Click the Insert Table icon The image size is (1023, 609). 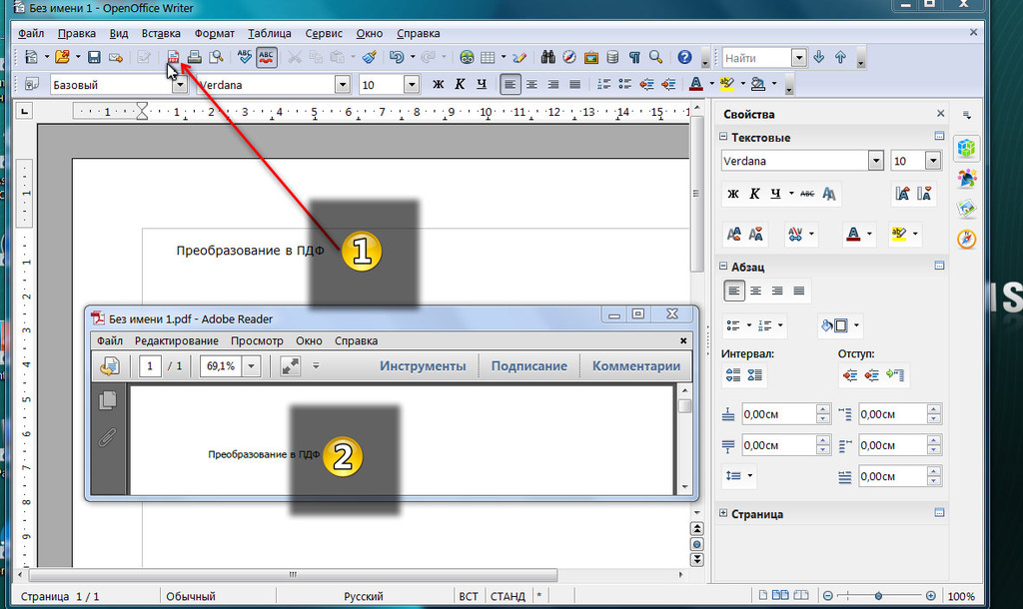[x=488, y=57]
